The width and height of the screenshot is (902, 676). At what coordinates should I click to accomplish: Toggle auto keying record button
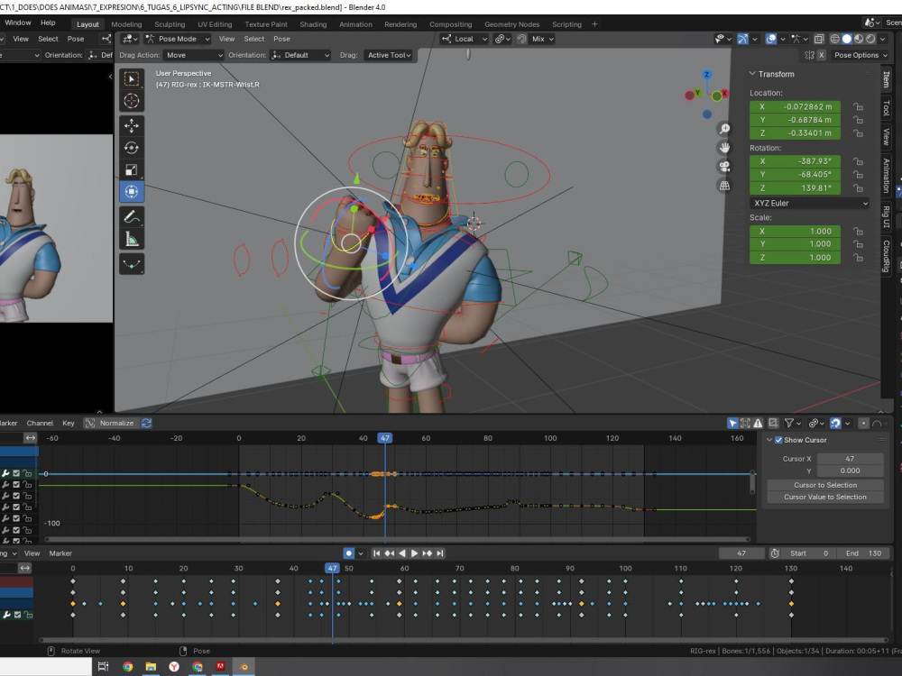tap(348, 553)
